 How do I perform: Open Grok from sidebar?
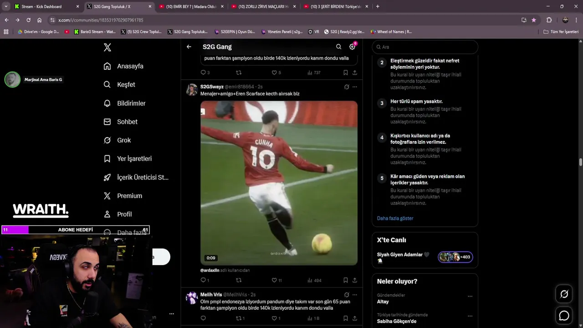[x=117, y=140]
